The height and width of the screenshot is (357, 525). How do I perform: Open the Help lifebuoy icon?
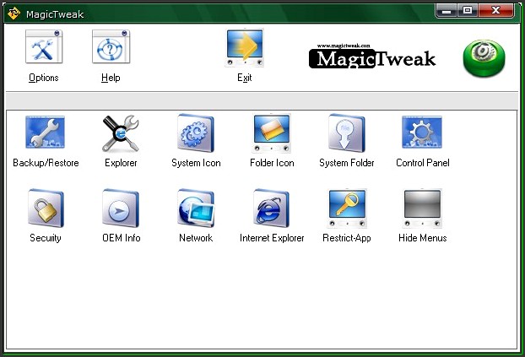point(111,46)
